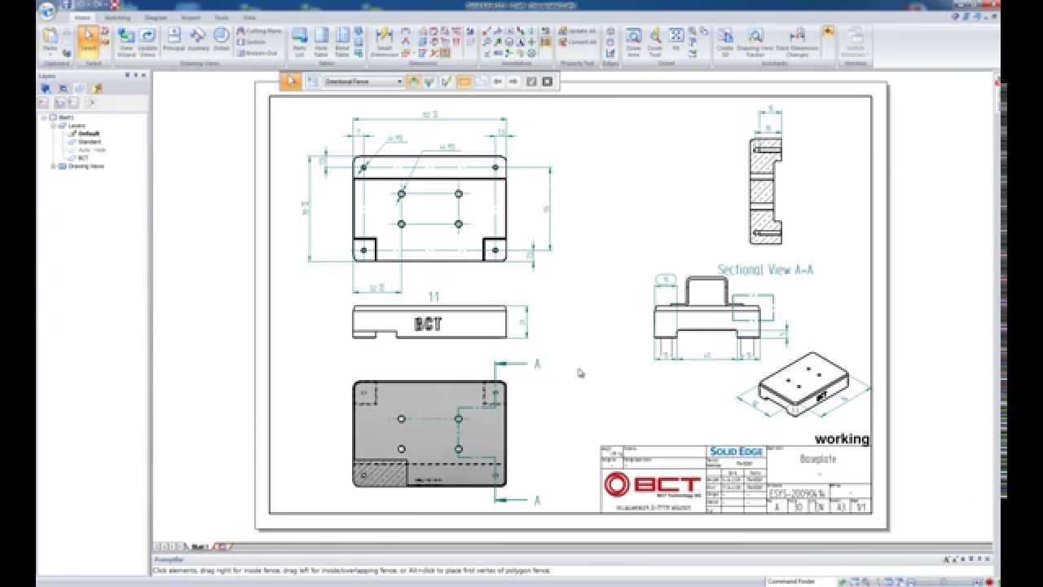Open the View Wizard tool

[125, 41]
